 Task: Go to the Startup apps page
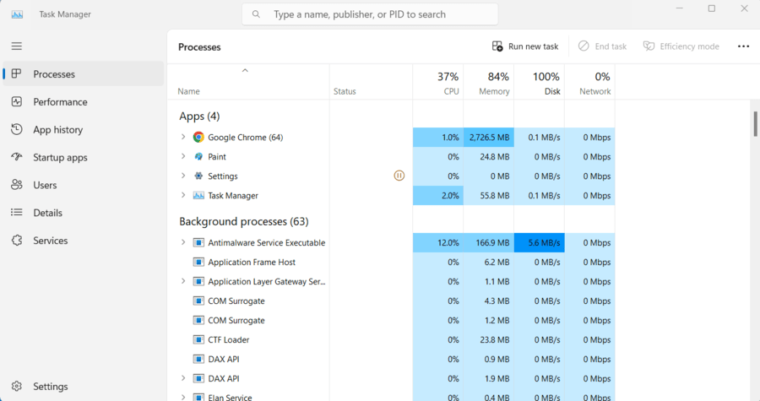click(60, 158)
